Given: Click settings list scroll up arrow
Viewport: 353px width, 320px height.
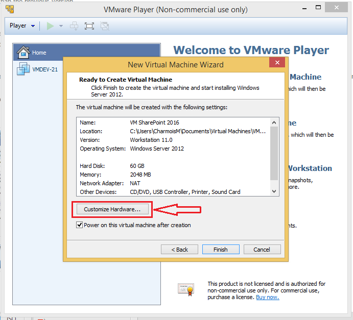Looking at the screenshot, I should click(x=274, y=122).
